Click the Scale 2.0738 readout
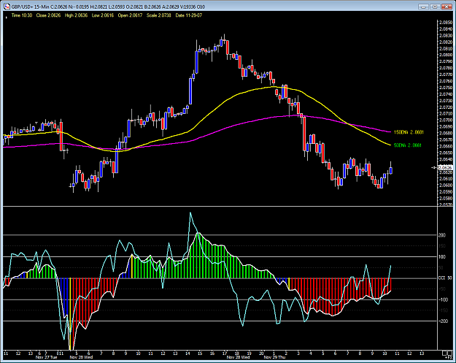Image resolution: width=456 pixels, height=363 pixels. click(159, 15)
